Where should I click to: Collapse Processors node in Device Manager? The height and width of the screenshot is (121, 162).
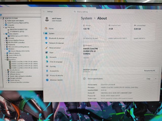coord(5,59)
